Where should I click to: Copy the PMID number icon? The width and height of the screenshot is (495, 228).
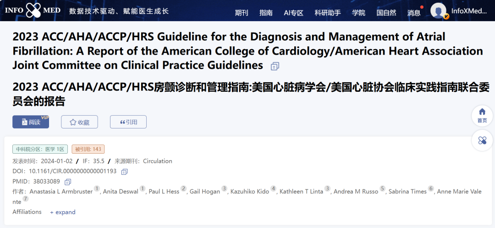coord(68,182)
